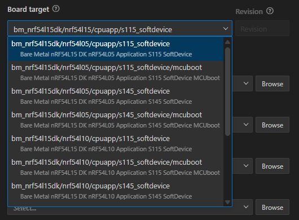Click the first Browse button
Viewport: 299px width, 220px height.
(272, 83)
